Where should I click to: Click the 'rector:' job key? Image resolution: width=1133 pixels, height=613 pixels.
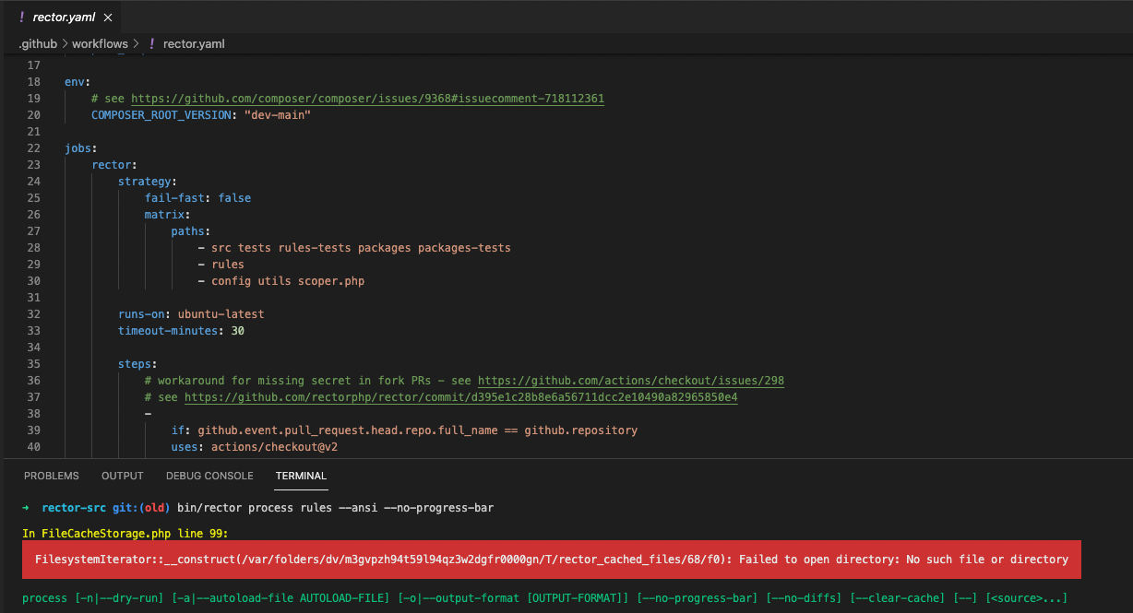(114, 165)
